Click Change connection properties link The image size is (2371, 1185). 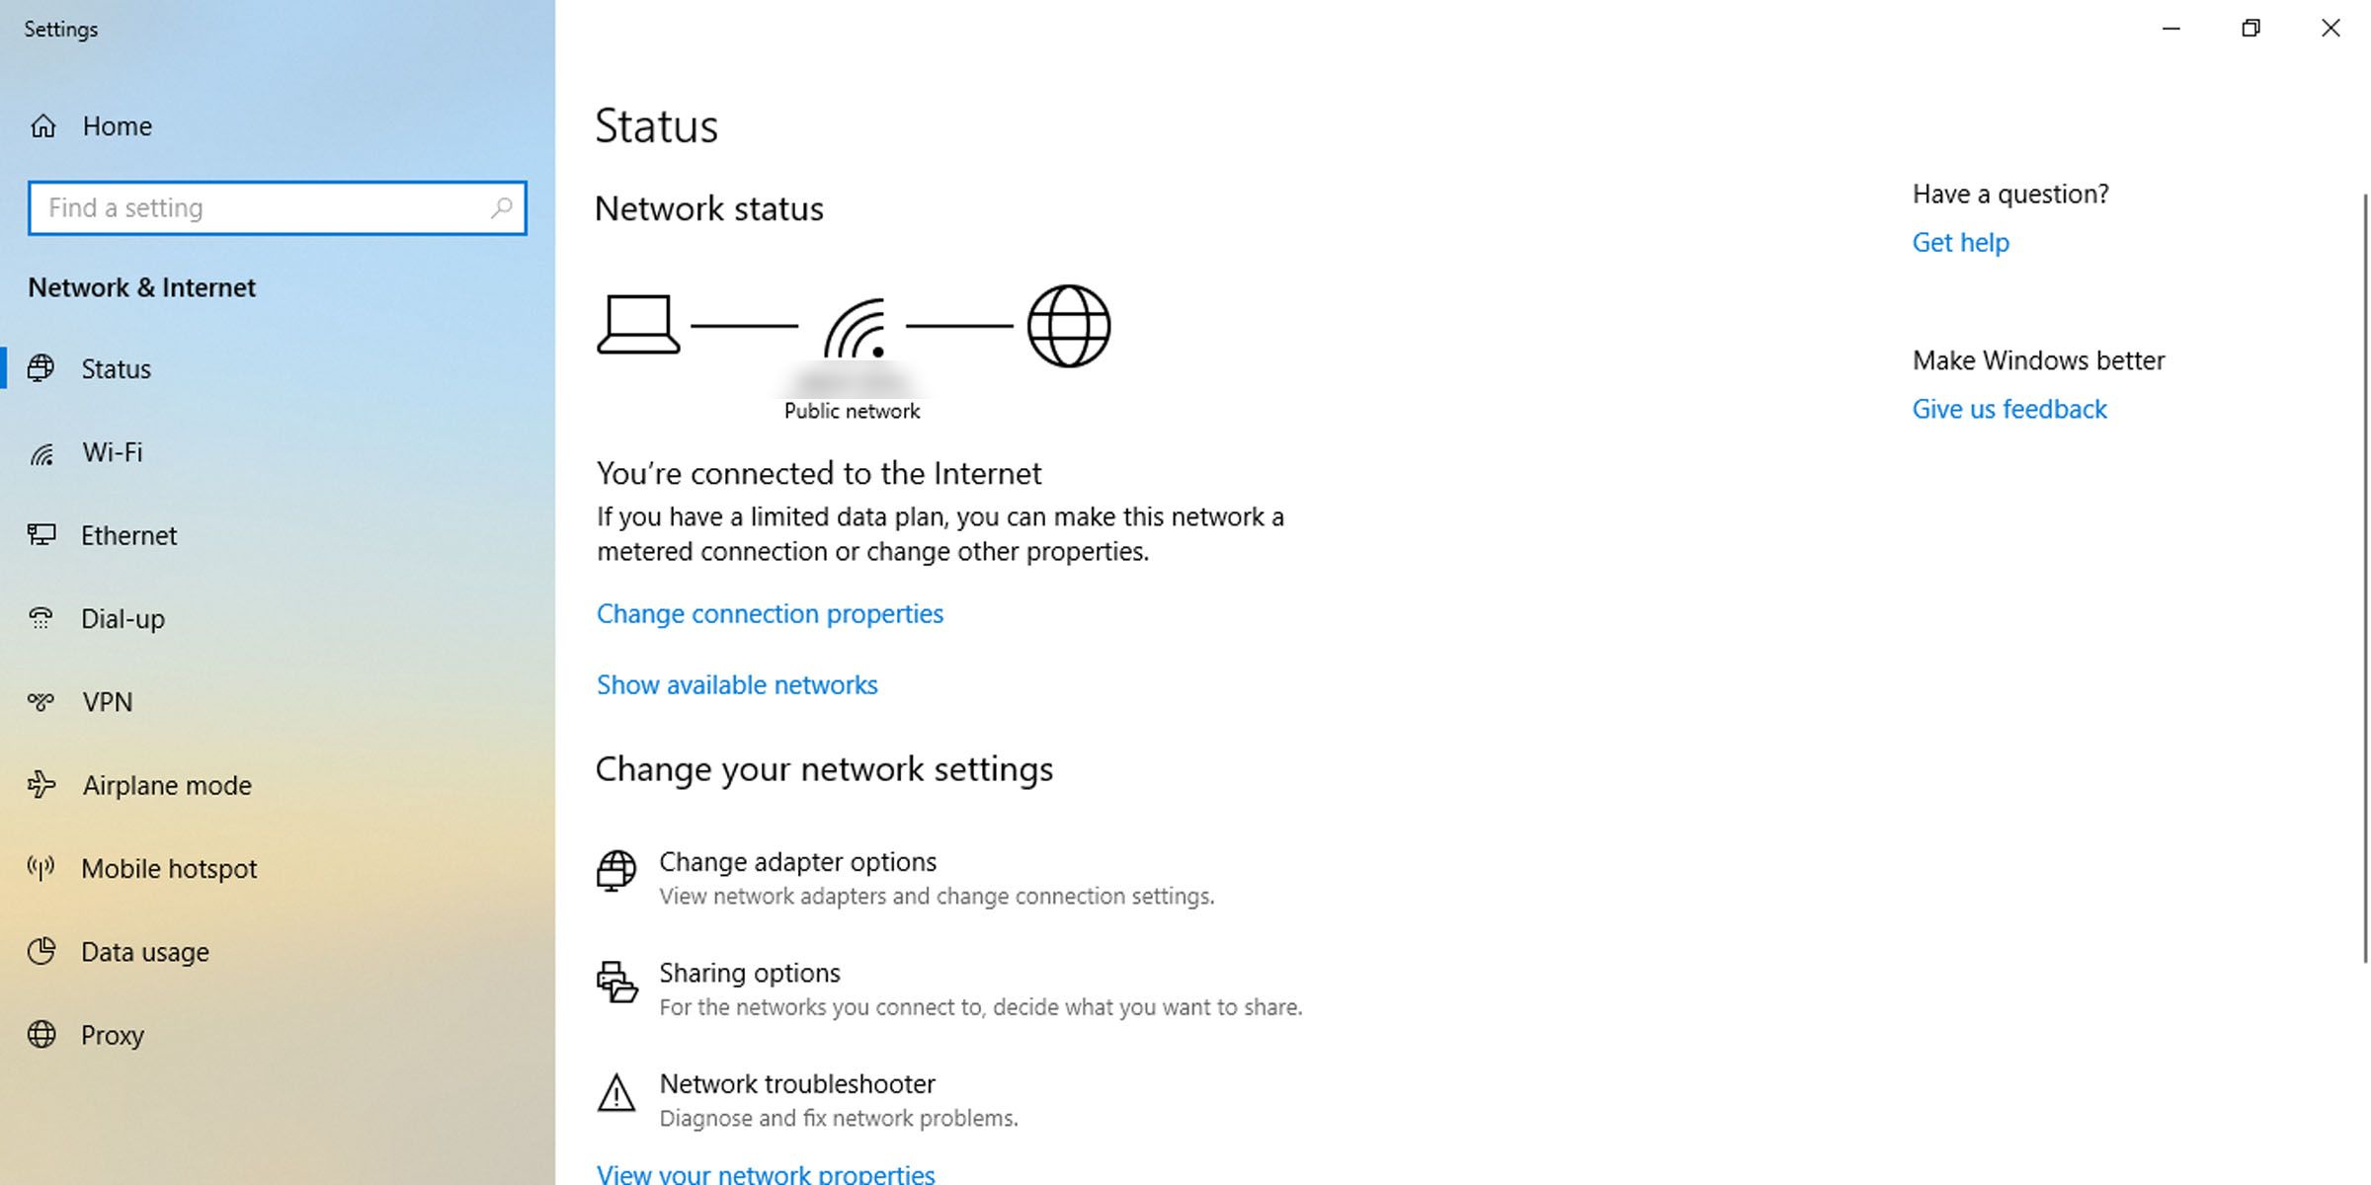click(x=770, y=614)
